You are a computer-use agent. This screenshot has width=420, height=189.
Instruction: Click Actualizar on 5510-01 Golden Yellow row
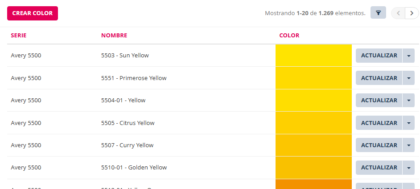[x=379, y=168]
